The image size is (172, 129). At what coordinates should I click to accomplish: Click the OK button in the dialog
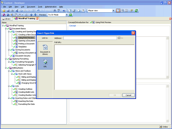[x=115, y=95]
